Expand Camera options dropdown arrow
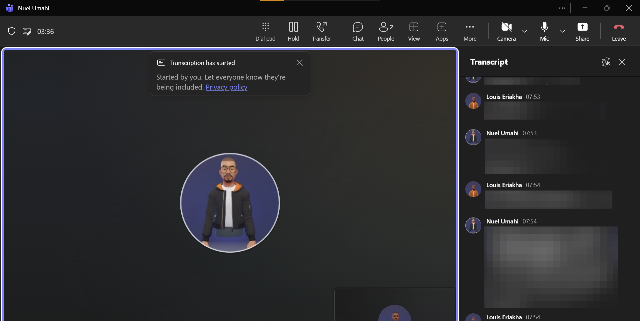This screenshot has height=321, width=640. pos(524,31)
